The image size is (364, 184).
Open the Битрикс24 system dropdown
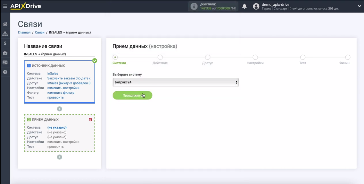click(176, 82)
